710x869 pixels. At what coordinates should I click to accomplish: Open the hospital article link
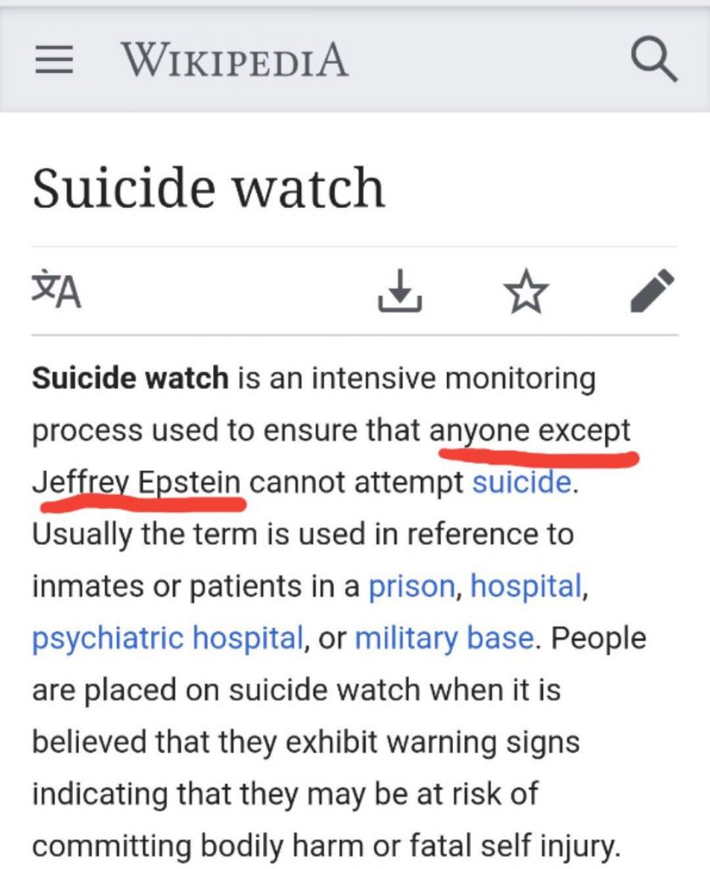click(x=526, y=586)
